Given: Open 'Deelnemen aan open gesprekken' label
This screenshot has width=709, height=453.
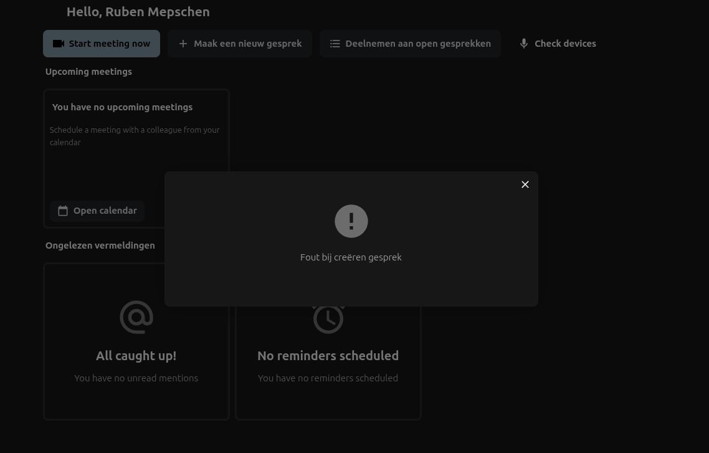Looking at the screenshot, I should 418,44.
